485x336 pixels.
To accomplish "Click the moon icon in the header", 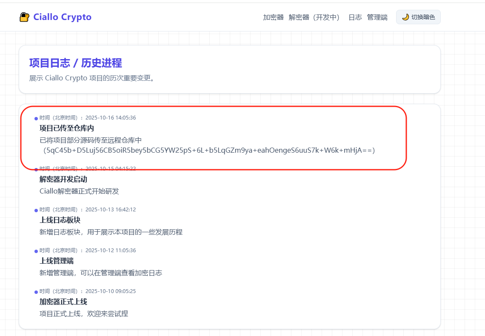I will 405,17.
